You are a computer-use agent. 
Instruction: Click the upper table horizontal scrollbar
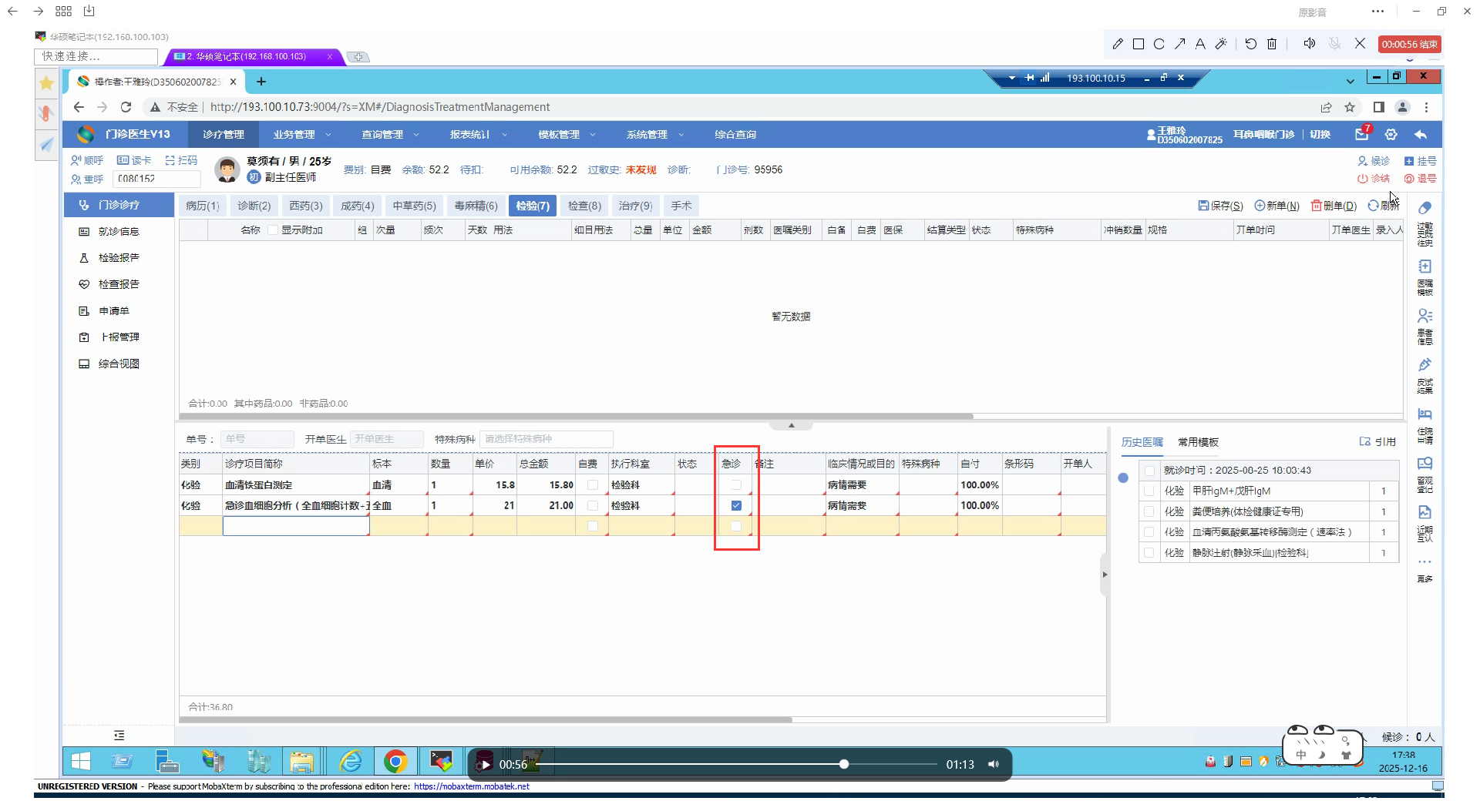577,416
